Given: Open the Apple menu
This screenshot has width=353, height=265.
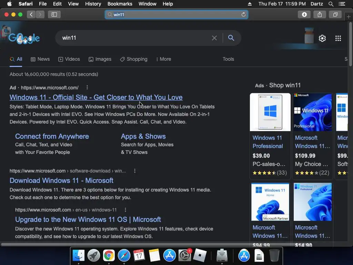Looking at the screenshot, I should pyautogui.click(x=9, y=4).
